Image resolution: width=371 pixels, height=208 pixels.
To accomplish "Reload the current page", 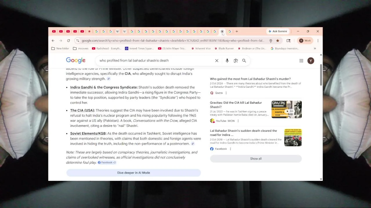I will 68,41.
